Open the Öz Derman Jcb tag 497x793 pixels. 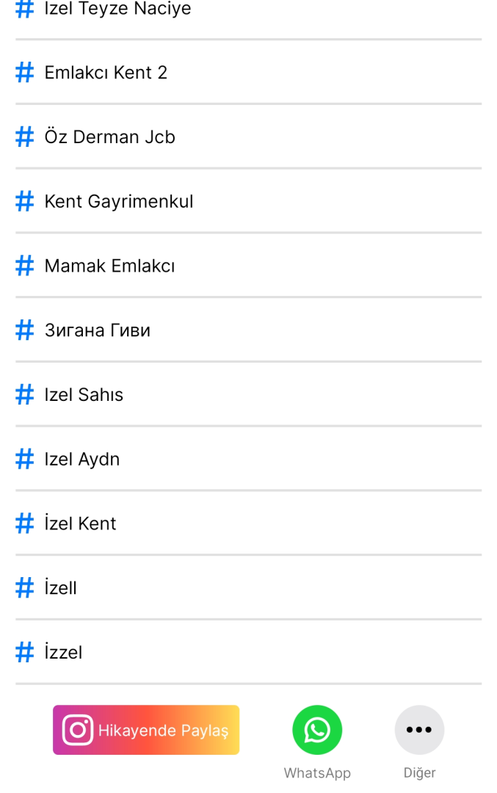click(109, 137)
